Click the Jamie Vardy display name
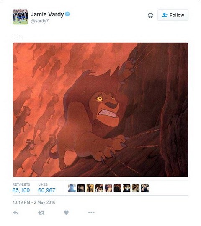The width and height of the screenshot is (201, 226). pos(47,14)
